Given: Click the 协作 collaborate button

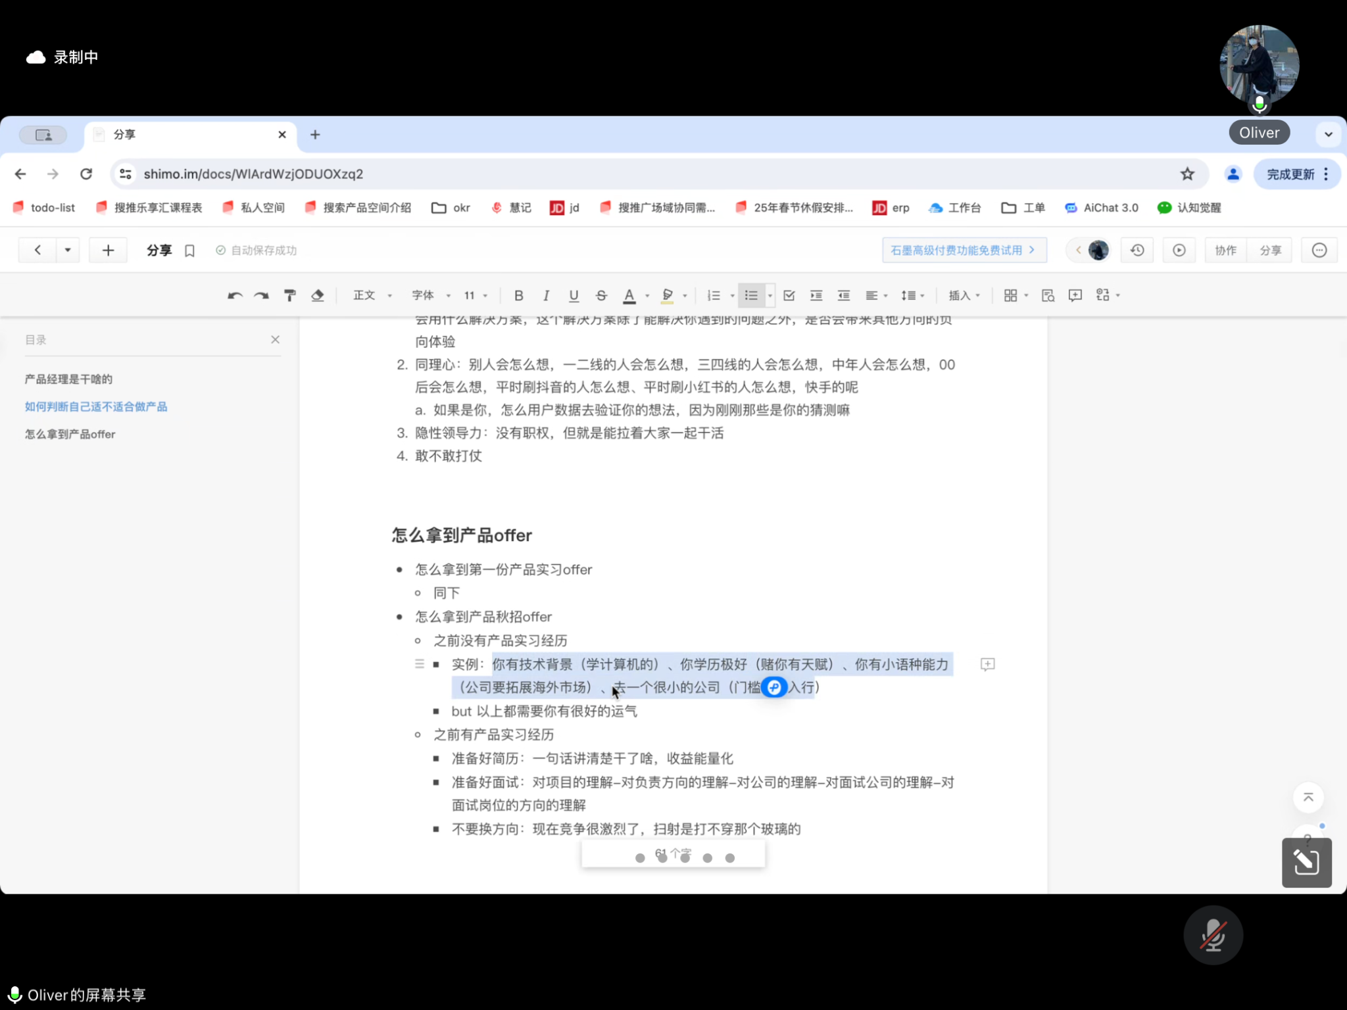Looking at the screenshot, I should click(1225, 251).
